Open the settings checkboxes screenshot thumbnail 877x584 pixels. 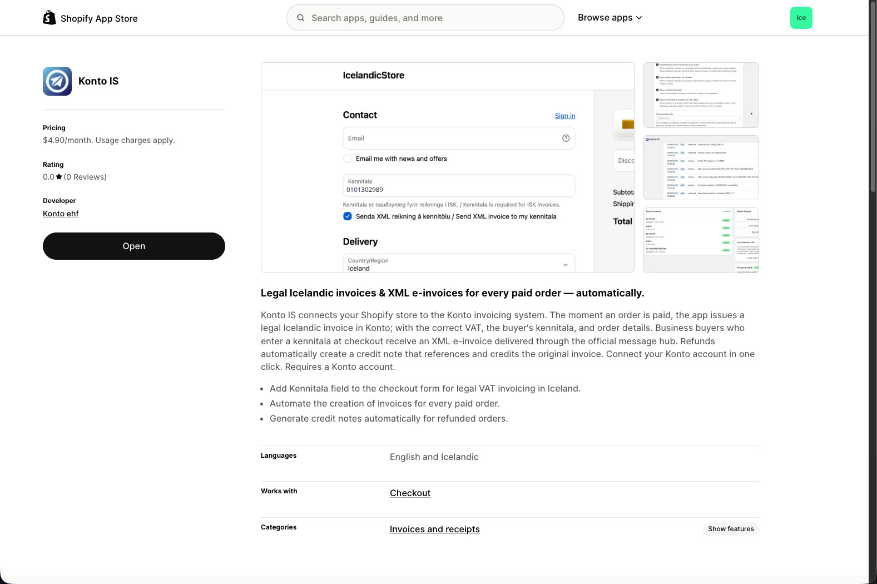(701, 95)
